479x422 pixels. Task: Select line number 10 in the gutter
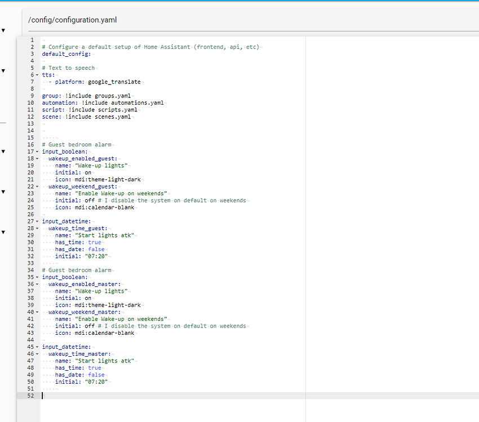point(30,102)
